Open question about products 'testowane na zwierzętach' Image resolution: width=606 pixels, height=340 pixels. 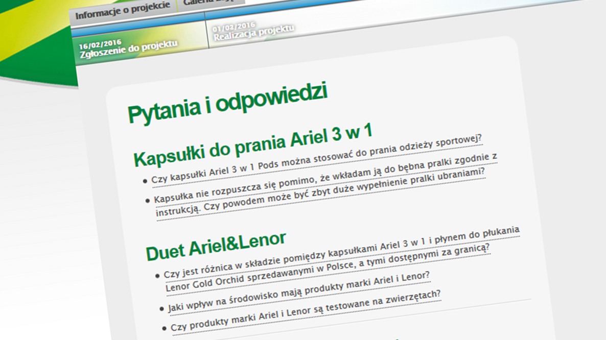pyautogui.click(x=305, y=311)
